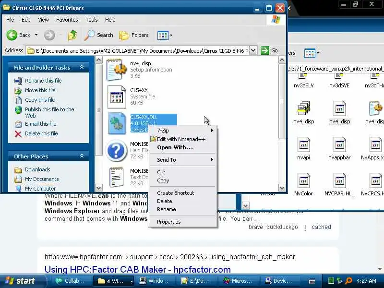Open the Views dropdown arrow in the Cirrus window

(x=171, y=35)
